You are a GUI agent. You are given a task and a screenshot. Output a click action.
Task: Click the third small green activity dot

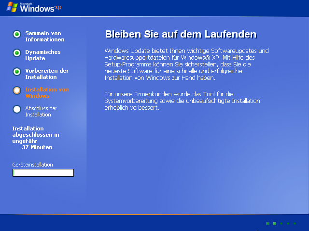pos(281,223)
